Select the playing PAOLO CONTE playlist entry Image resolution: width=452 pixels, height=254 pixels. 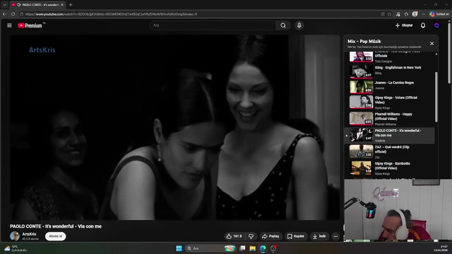point(390,135)
